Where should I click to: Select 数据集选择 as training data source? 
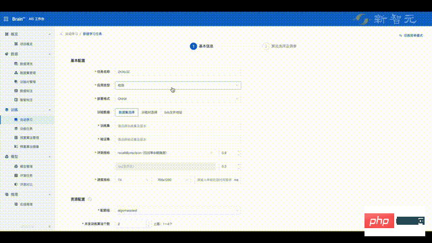pyautogui.click(x=126, y=113)
